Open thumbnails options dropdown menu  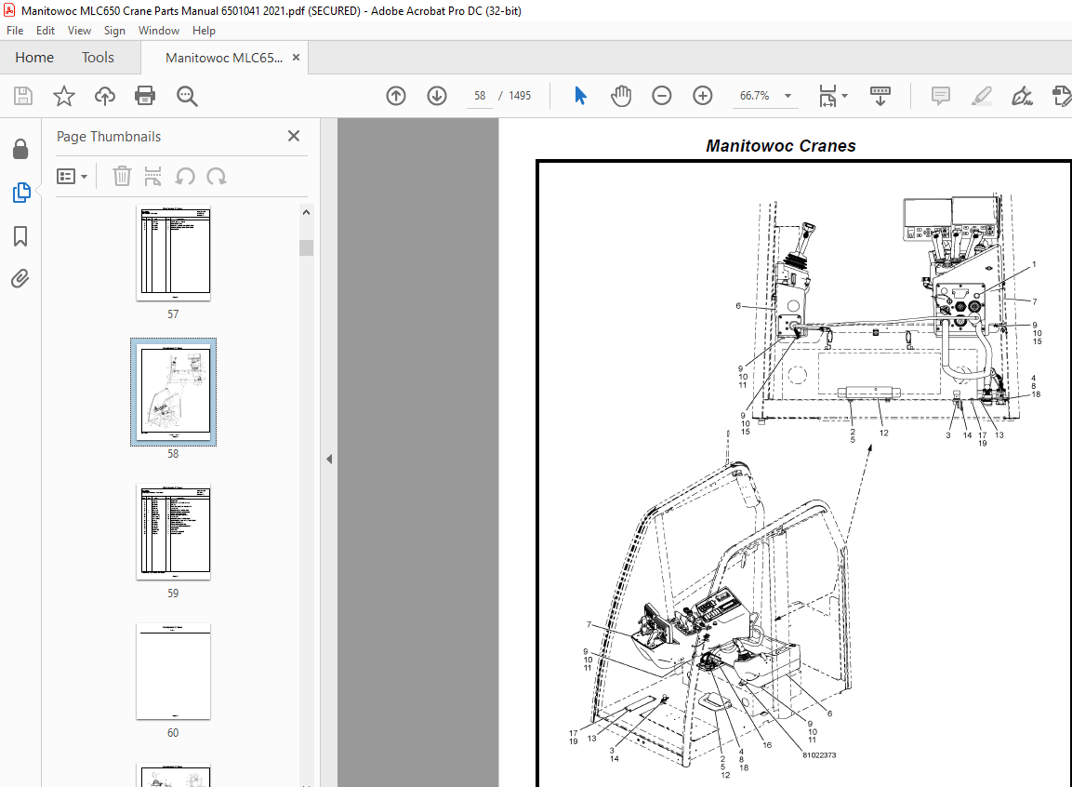tap(72, 177)
